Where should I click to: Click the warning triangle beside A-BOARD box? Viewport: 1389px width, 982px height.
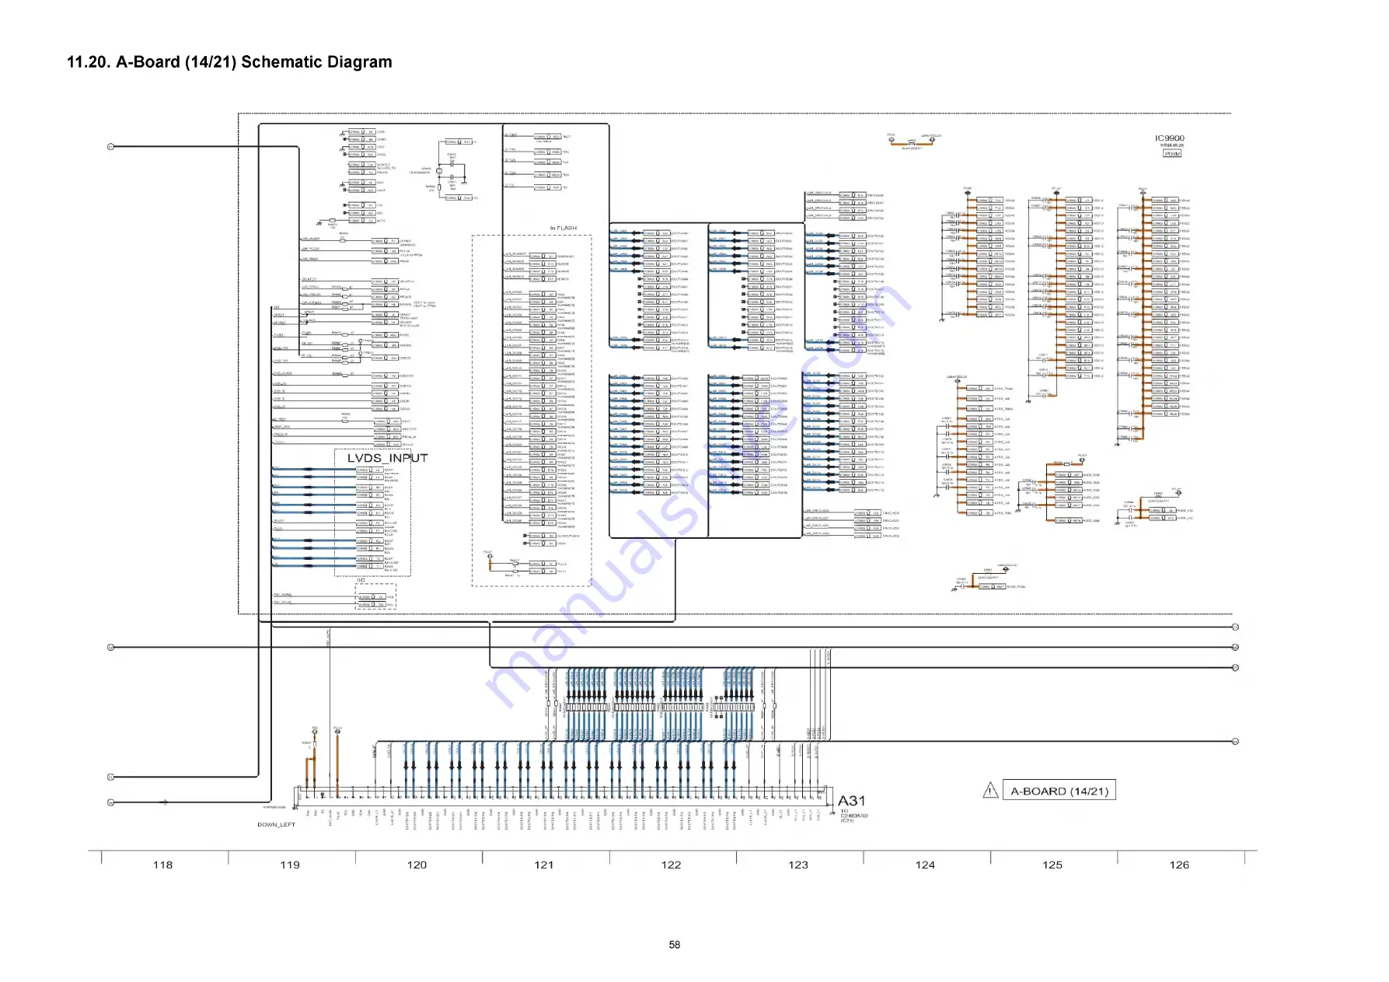[990, 791]
